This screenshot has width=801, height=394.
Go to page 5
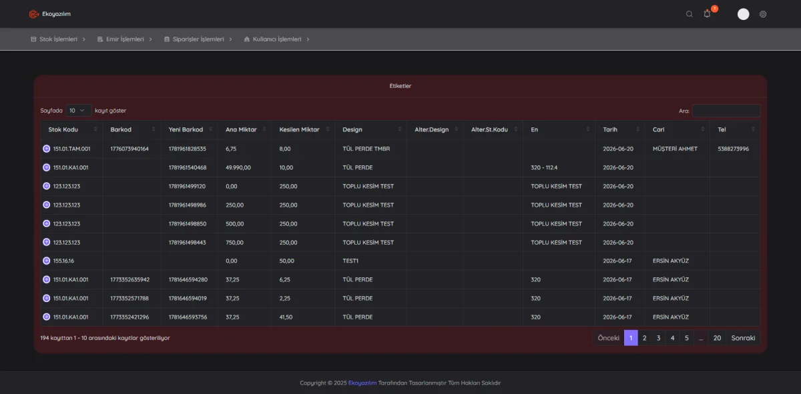[x=687, y=338]
